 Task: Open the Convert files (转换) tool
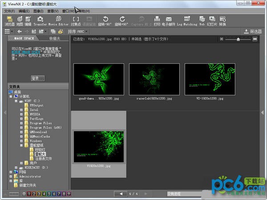(x=222, y=21)
